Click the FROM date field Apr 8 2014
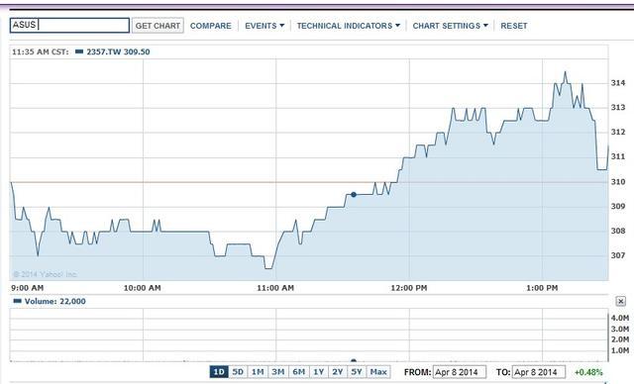Screen dimensions: 634x384 click(460, 372)
